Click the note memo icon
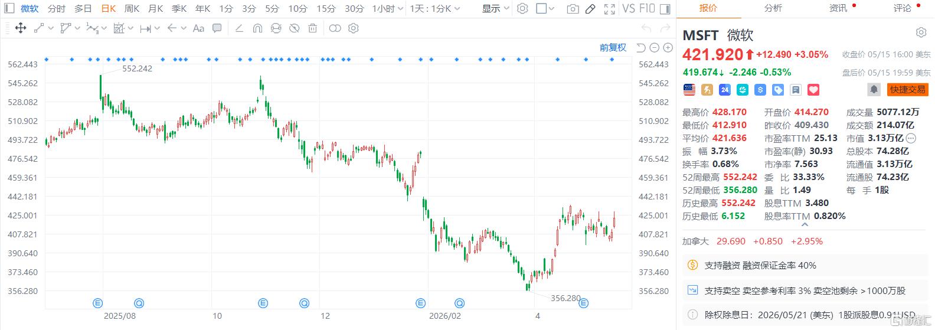 click(x=796, y=90)
